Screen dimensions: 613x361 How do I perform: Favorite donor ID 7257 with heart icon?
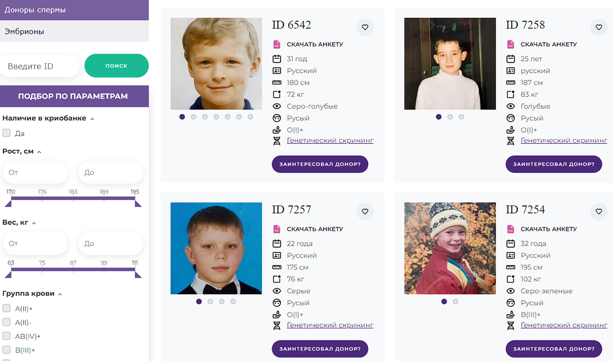coord(365,212)
